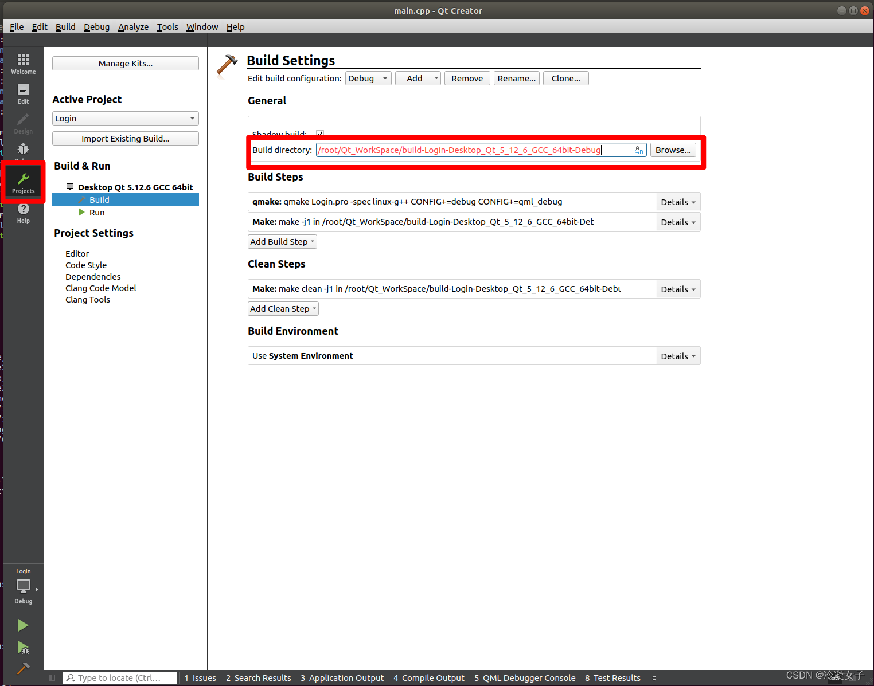This screenshot has width=874, height=686.
Task: Open Dependencies project settings
Action: click(93, 277)
